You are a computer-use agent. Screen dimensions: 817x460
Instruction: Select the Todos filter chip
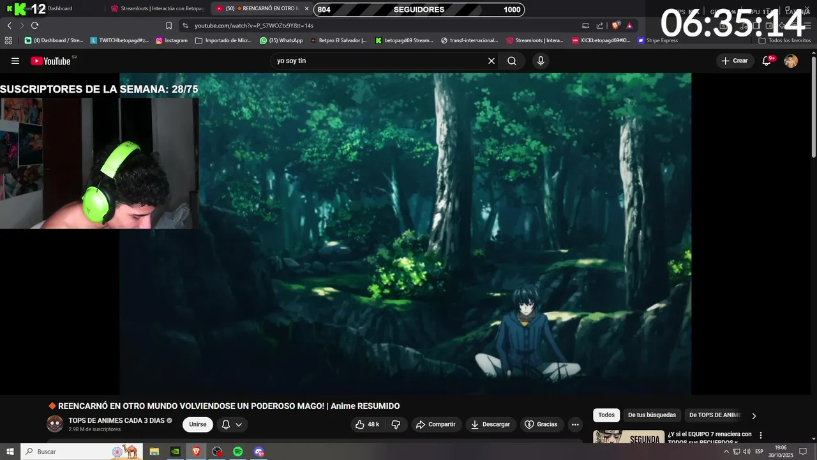click(606, 415)
